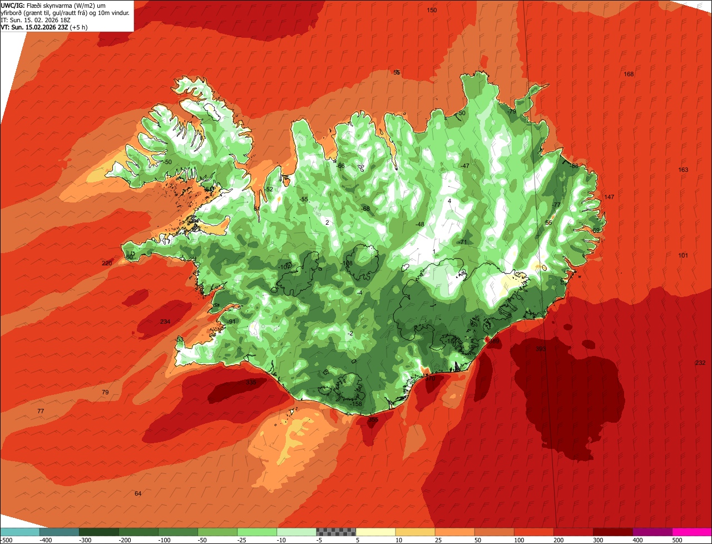Click the inland value '-52'
Viewport: 712px width, 544px height.
tap(269, 189)
